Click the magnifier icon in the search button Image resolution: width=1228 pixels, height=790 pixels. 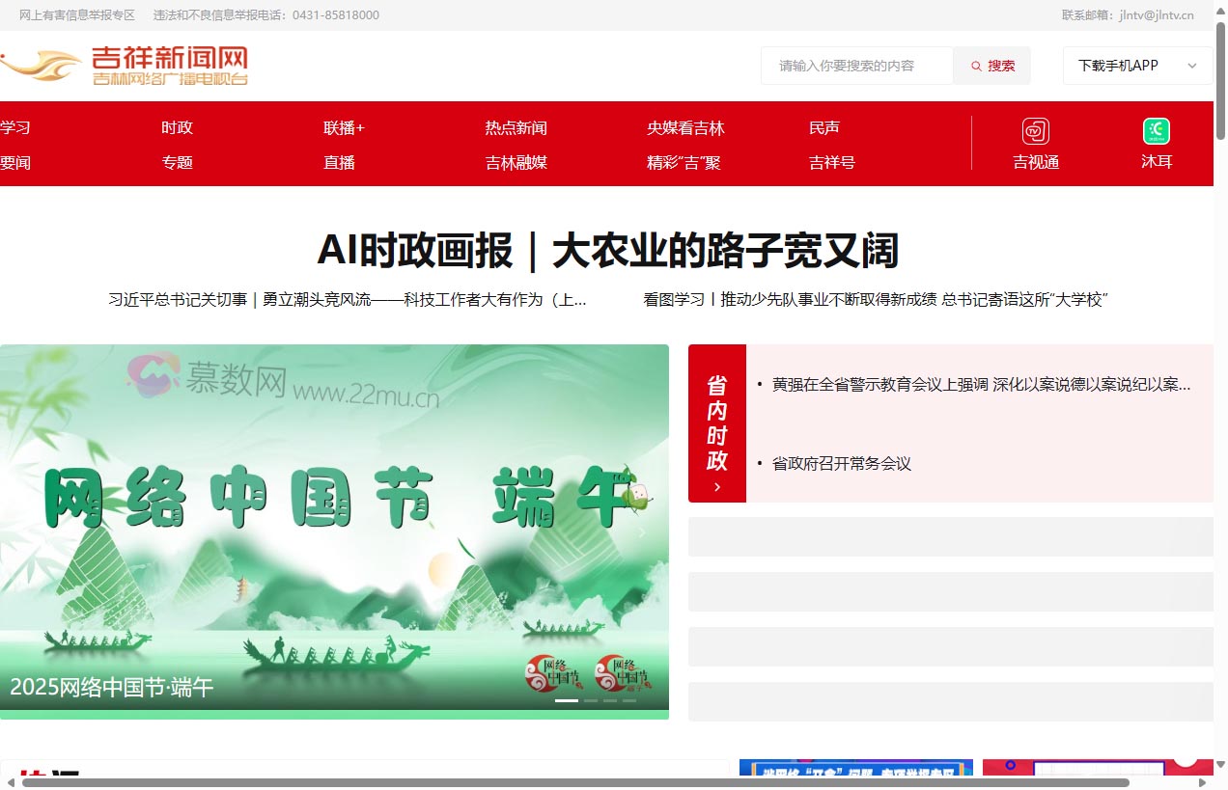pyautogui.click(x=977, y=66)
